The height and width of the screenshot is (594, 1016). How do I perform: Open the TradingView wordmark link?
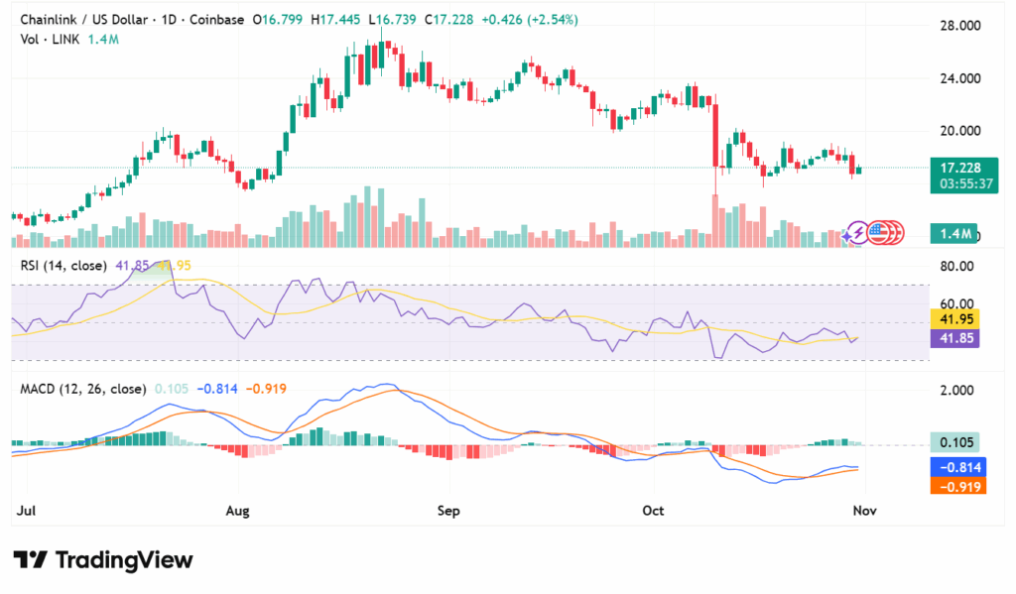pyautogui.click(x=123, y=560)
